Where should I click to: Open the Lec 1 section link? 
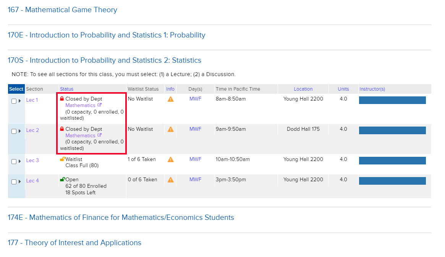pos(32,100)
